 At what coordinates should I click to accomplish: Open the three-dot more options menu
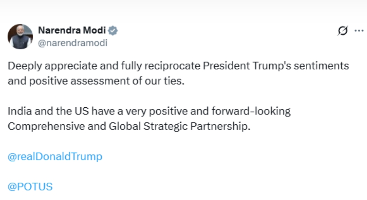pos(359,31)
